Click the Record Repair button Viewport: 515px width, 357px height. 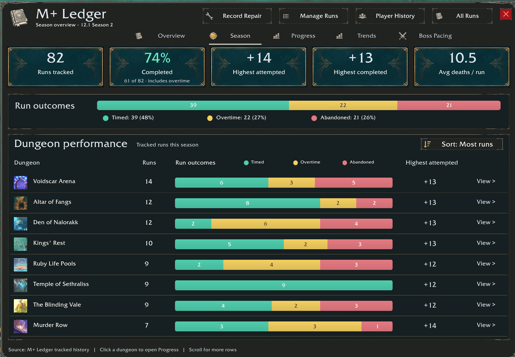click(237, 16)
